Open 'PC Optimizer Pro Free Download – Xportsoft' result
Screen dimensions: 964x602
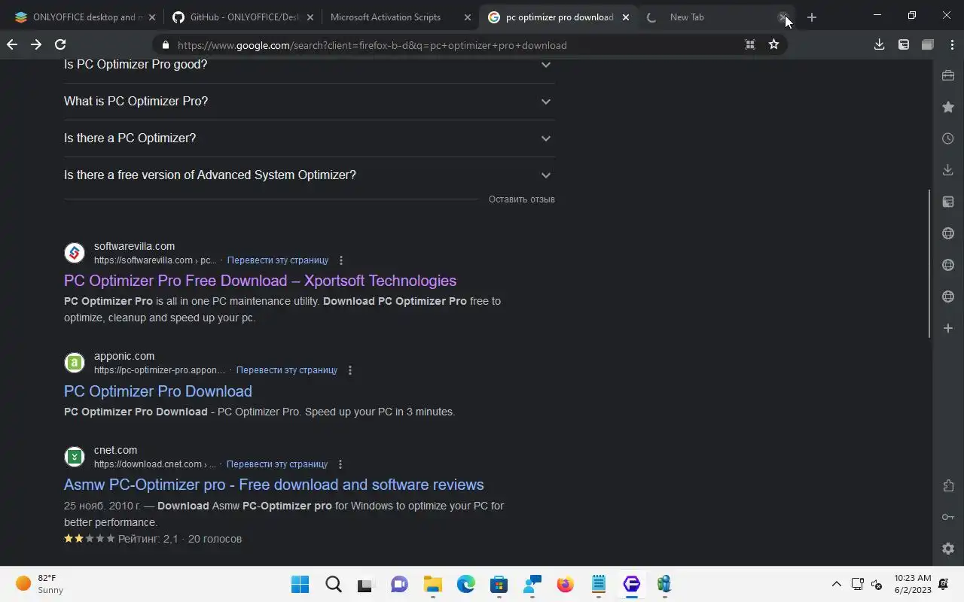pos(260,281)
